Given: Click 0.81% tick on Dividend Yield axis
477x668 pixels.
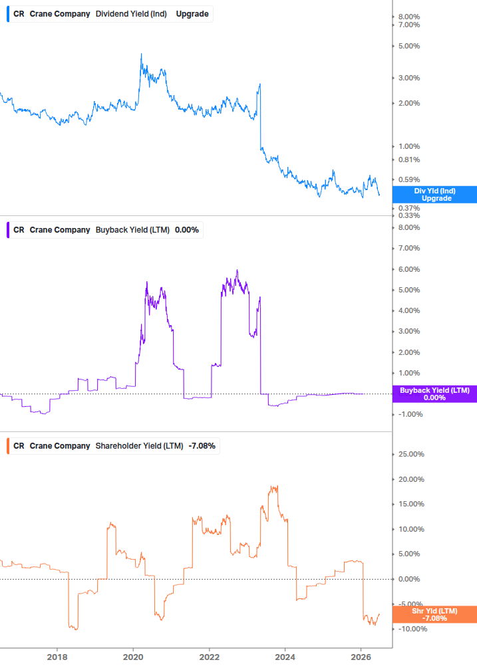Looking at the screenshot, I should (x=409, y=160).
